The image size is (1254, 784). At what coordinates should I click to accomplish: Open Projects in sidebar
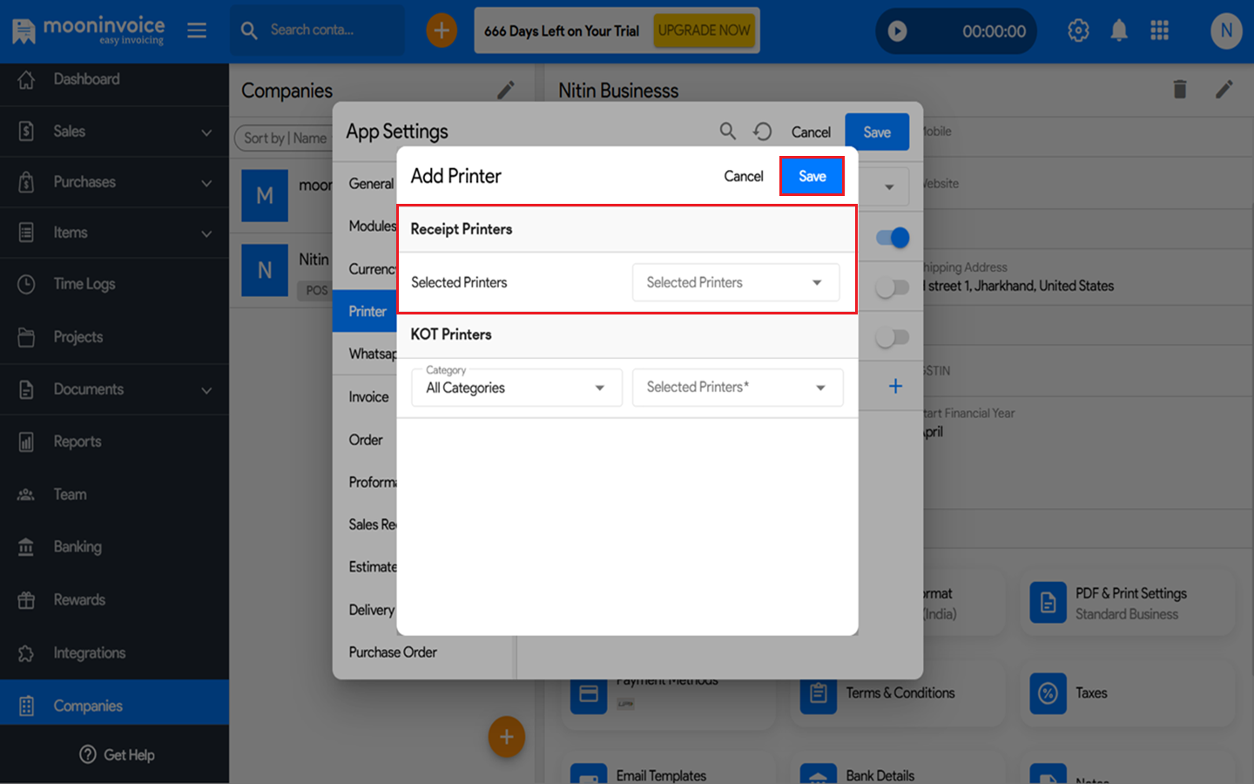114,337
